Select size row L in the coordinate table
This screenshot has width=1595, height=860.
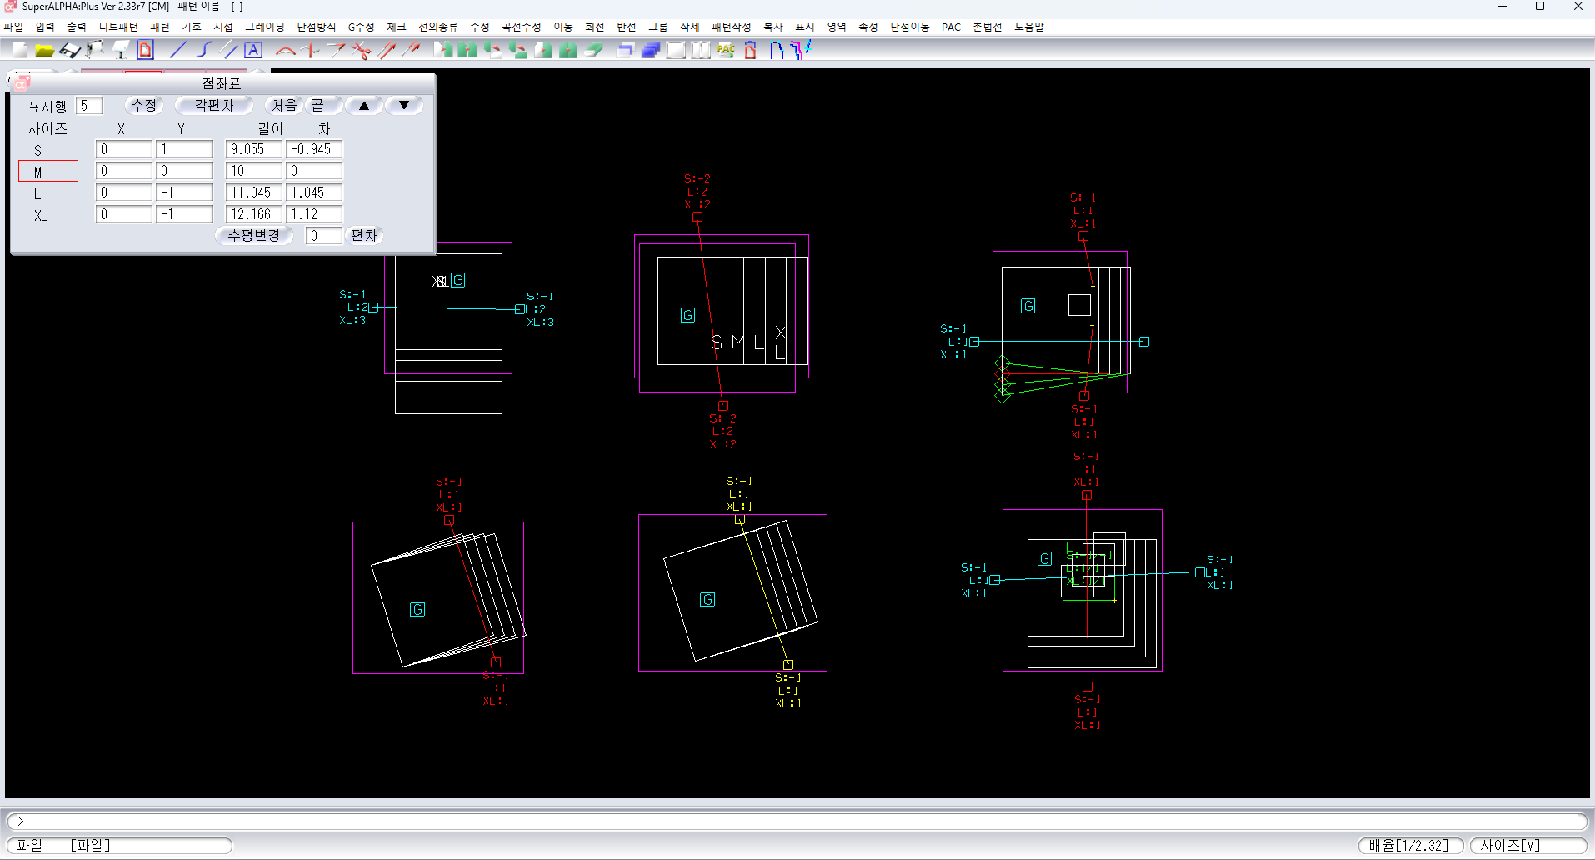point(38,193)
